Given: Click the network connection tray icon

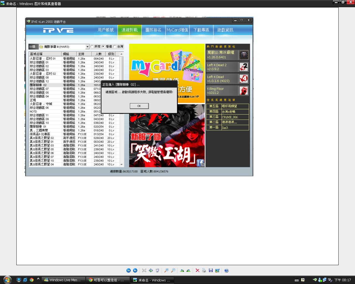Looking at the screenshot, I should [x=324, y=280].
